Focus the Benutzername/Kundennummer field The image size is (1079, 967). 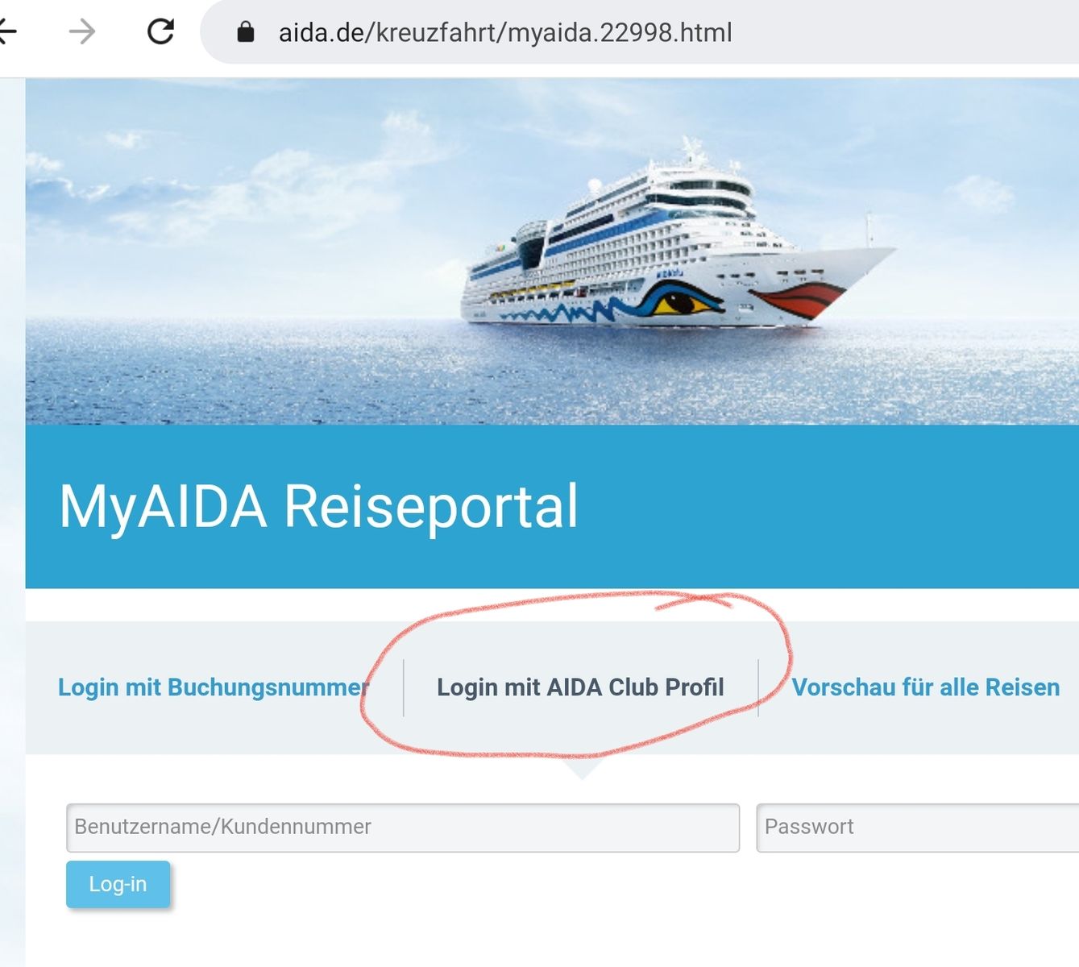(x=403, y=828)
